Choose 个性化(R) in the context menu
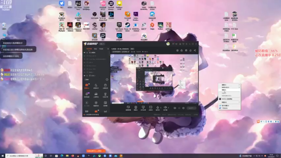The height and width of the screenshot is (158, 281). [230, 108]
